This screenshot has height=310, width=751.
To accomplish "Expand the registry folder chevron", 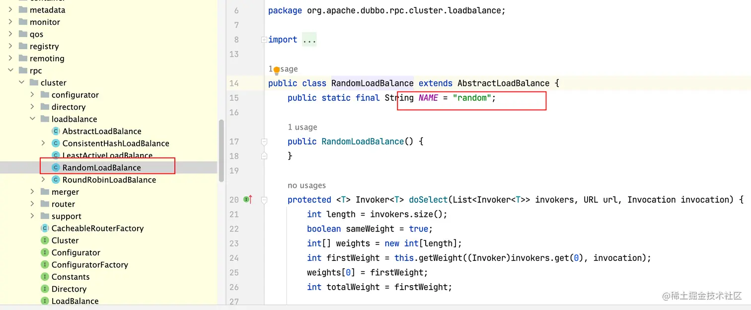I will pyautogui.click(x=10, y=46).
